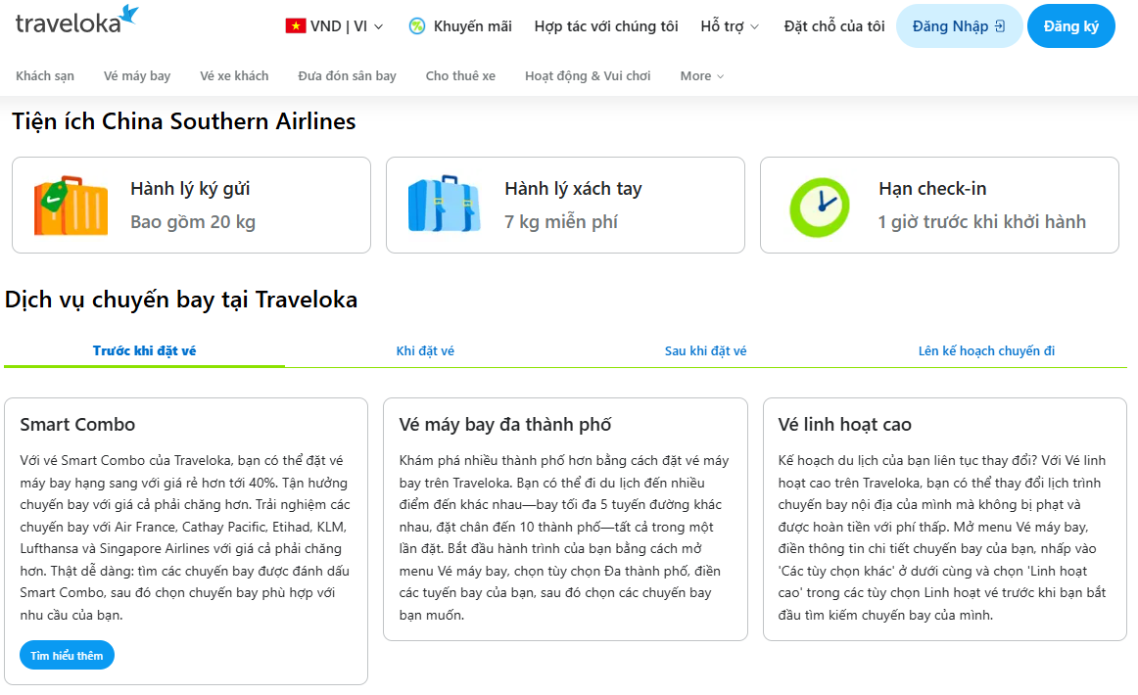Select the Hạn check-in info card
Screen dimensions: 1138x695
point(939,206)
